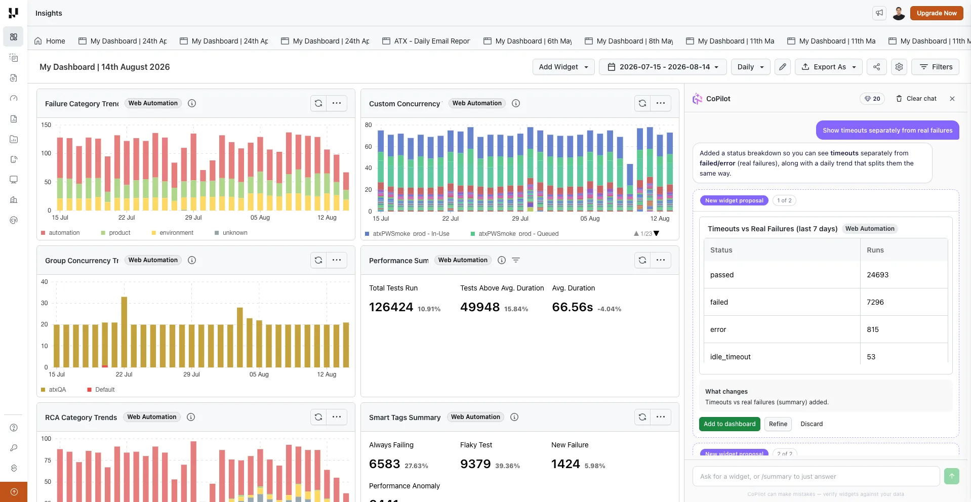The image size is (971, 502).
Task: Open the help icon in left sidebar
Action: 14,428
